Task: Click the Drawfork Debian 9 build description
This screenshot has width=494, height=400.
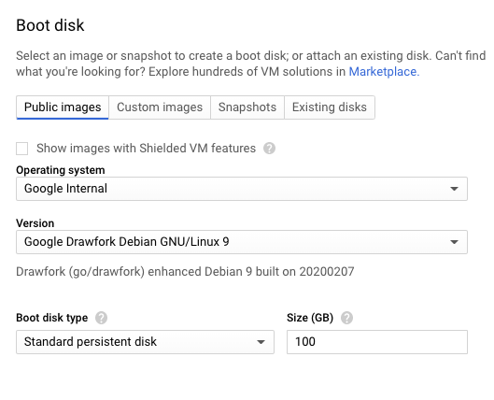Action: coord(185,272)
